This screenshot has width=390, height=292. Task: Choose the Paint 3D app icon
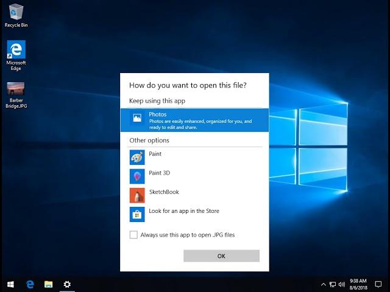[137, 176]
